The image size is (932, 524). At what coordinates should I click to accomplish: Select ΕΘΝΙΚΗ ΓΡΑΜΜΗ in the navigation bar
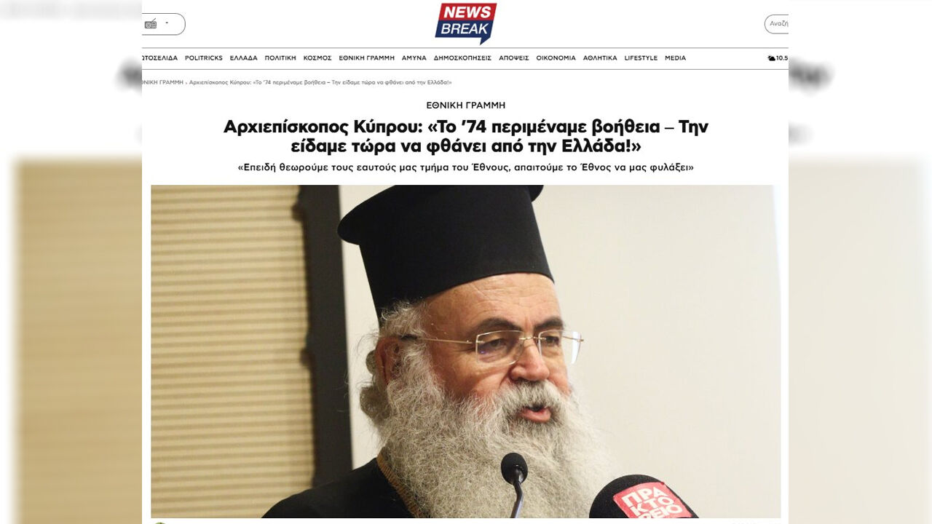pos(367,58)
